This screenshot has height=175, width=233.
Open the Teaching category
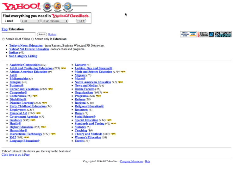(81, 131)
